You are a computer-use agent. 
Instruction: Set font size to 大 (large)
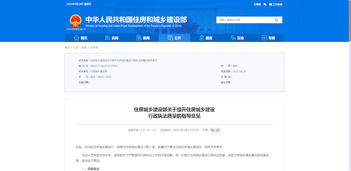143,130
